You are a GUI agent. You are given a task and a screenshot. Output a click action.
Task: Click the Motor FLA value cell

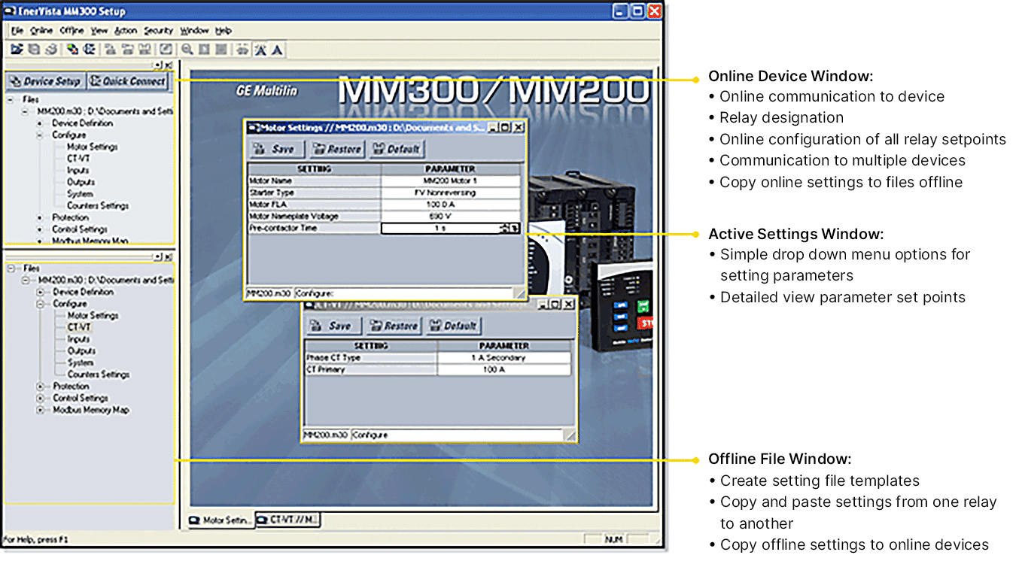[451, 205]
